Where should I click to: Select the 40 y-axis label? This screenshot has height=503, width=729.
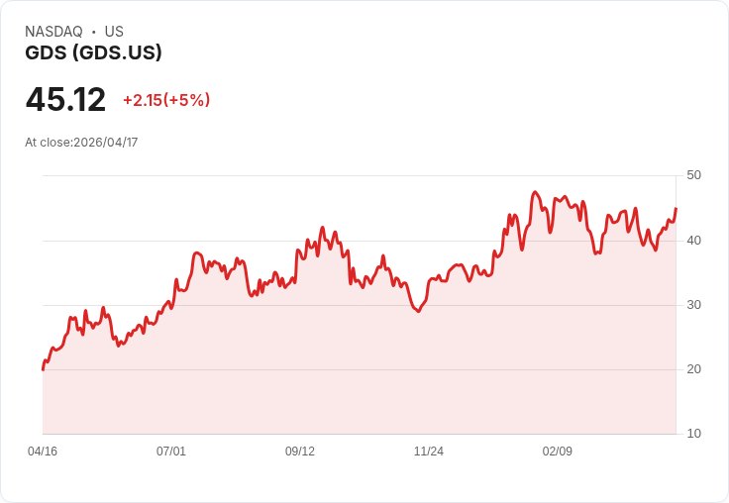tap(693, 241)
